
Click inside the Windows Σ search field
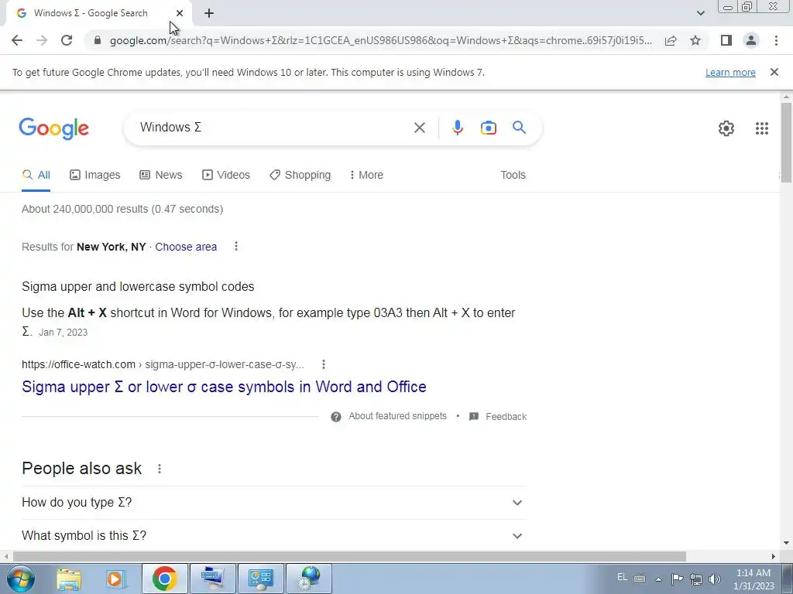[x=273, y=128]
